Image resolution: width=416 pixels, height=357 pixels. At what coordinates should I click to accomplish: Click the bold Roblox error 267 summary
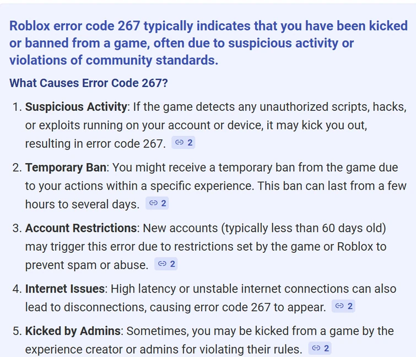[x=208, y=43]
